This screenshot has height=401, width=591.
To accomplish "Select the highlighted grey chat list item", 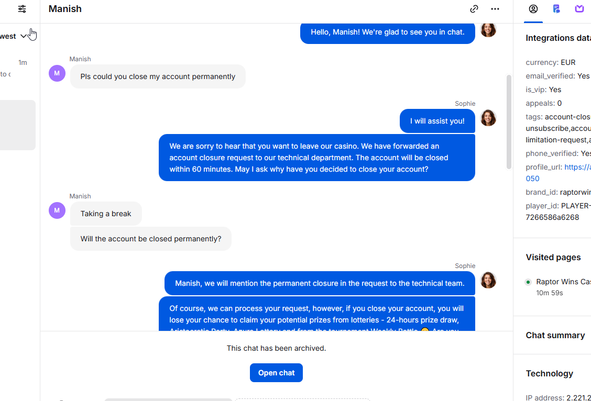I will point(18,125).
